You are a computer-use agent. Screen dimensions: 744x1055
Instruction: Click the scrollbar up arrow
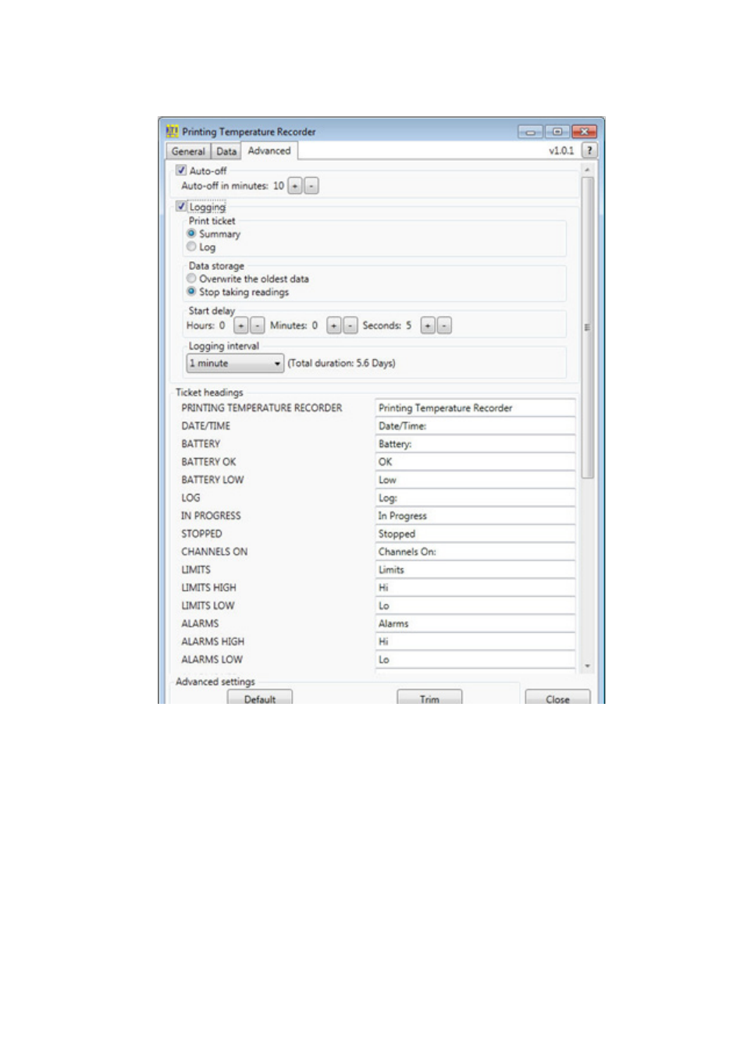(587, 169)
